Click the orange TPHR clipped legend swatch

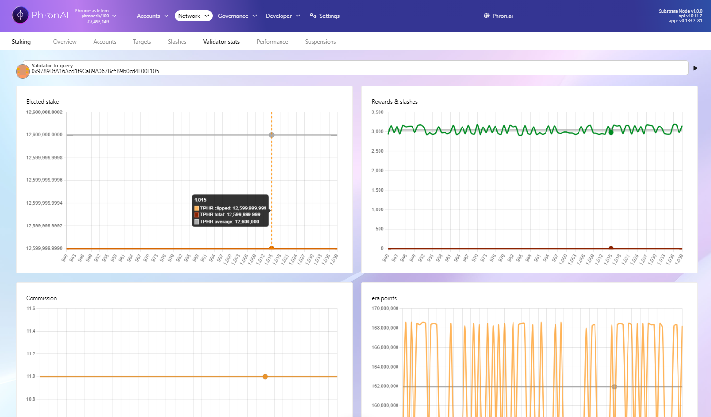point(197,208)
